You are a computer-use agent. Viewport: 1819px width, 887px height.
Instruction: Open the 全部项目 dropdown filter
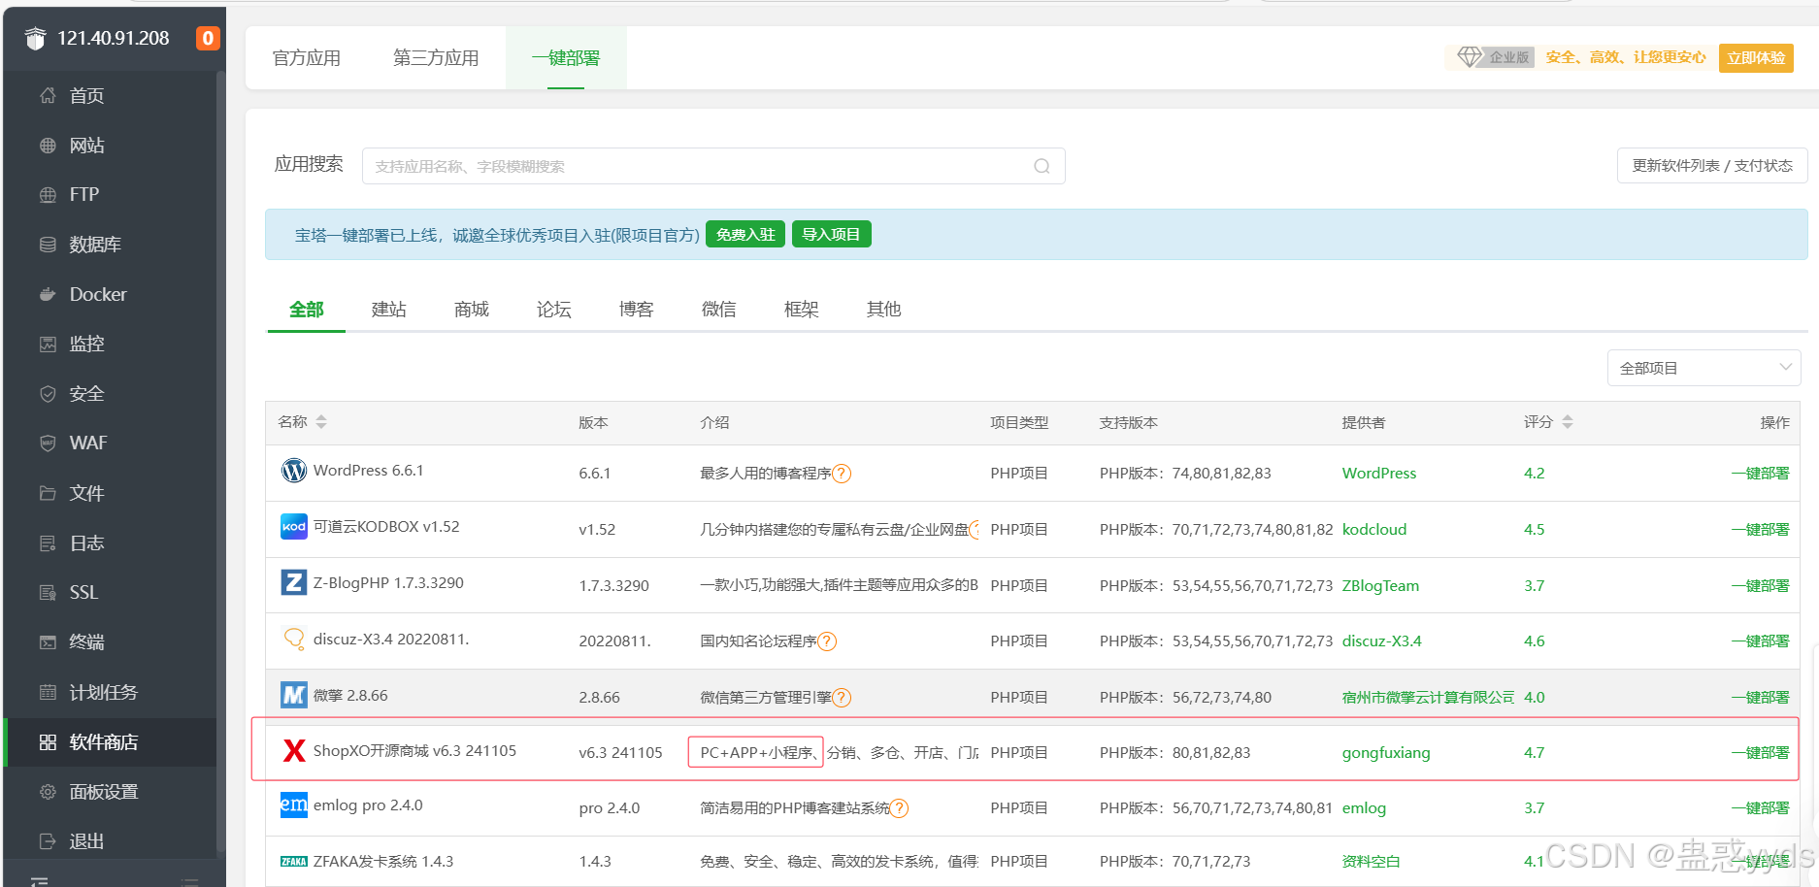coord(1703,368)
